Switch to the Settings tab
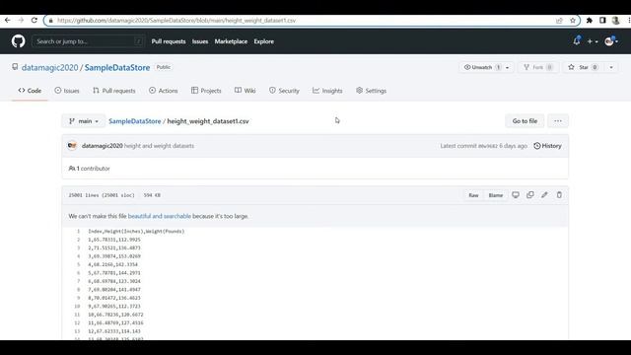This screenshot has height=355, width=631. coord(371,91)
